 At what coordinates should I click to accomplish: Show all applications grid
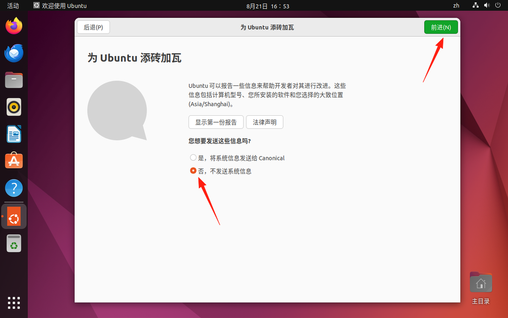(x=14, y=303)
